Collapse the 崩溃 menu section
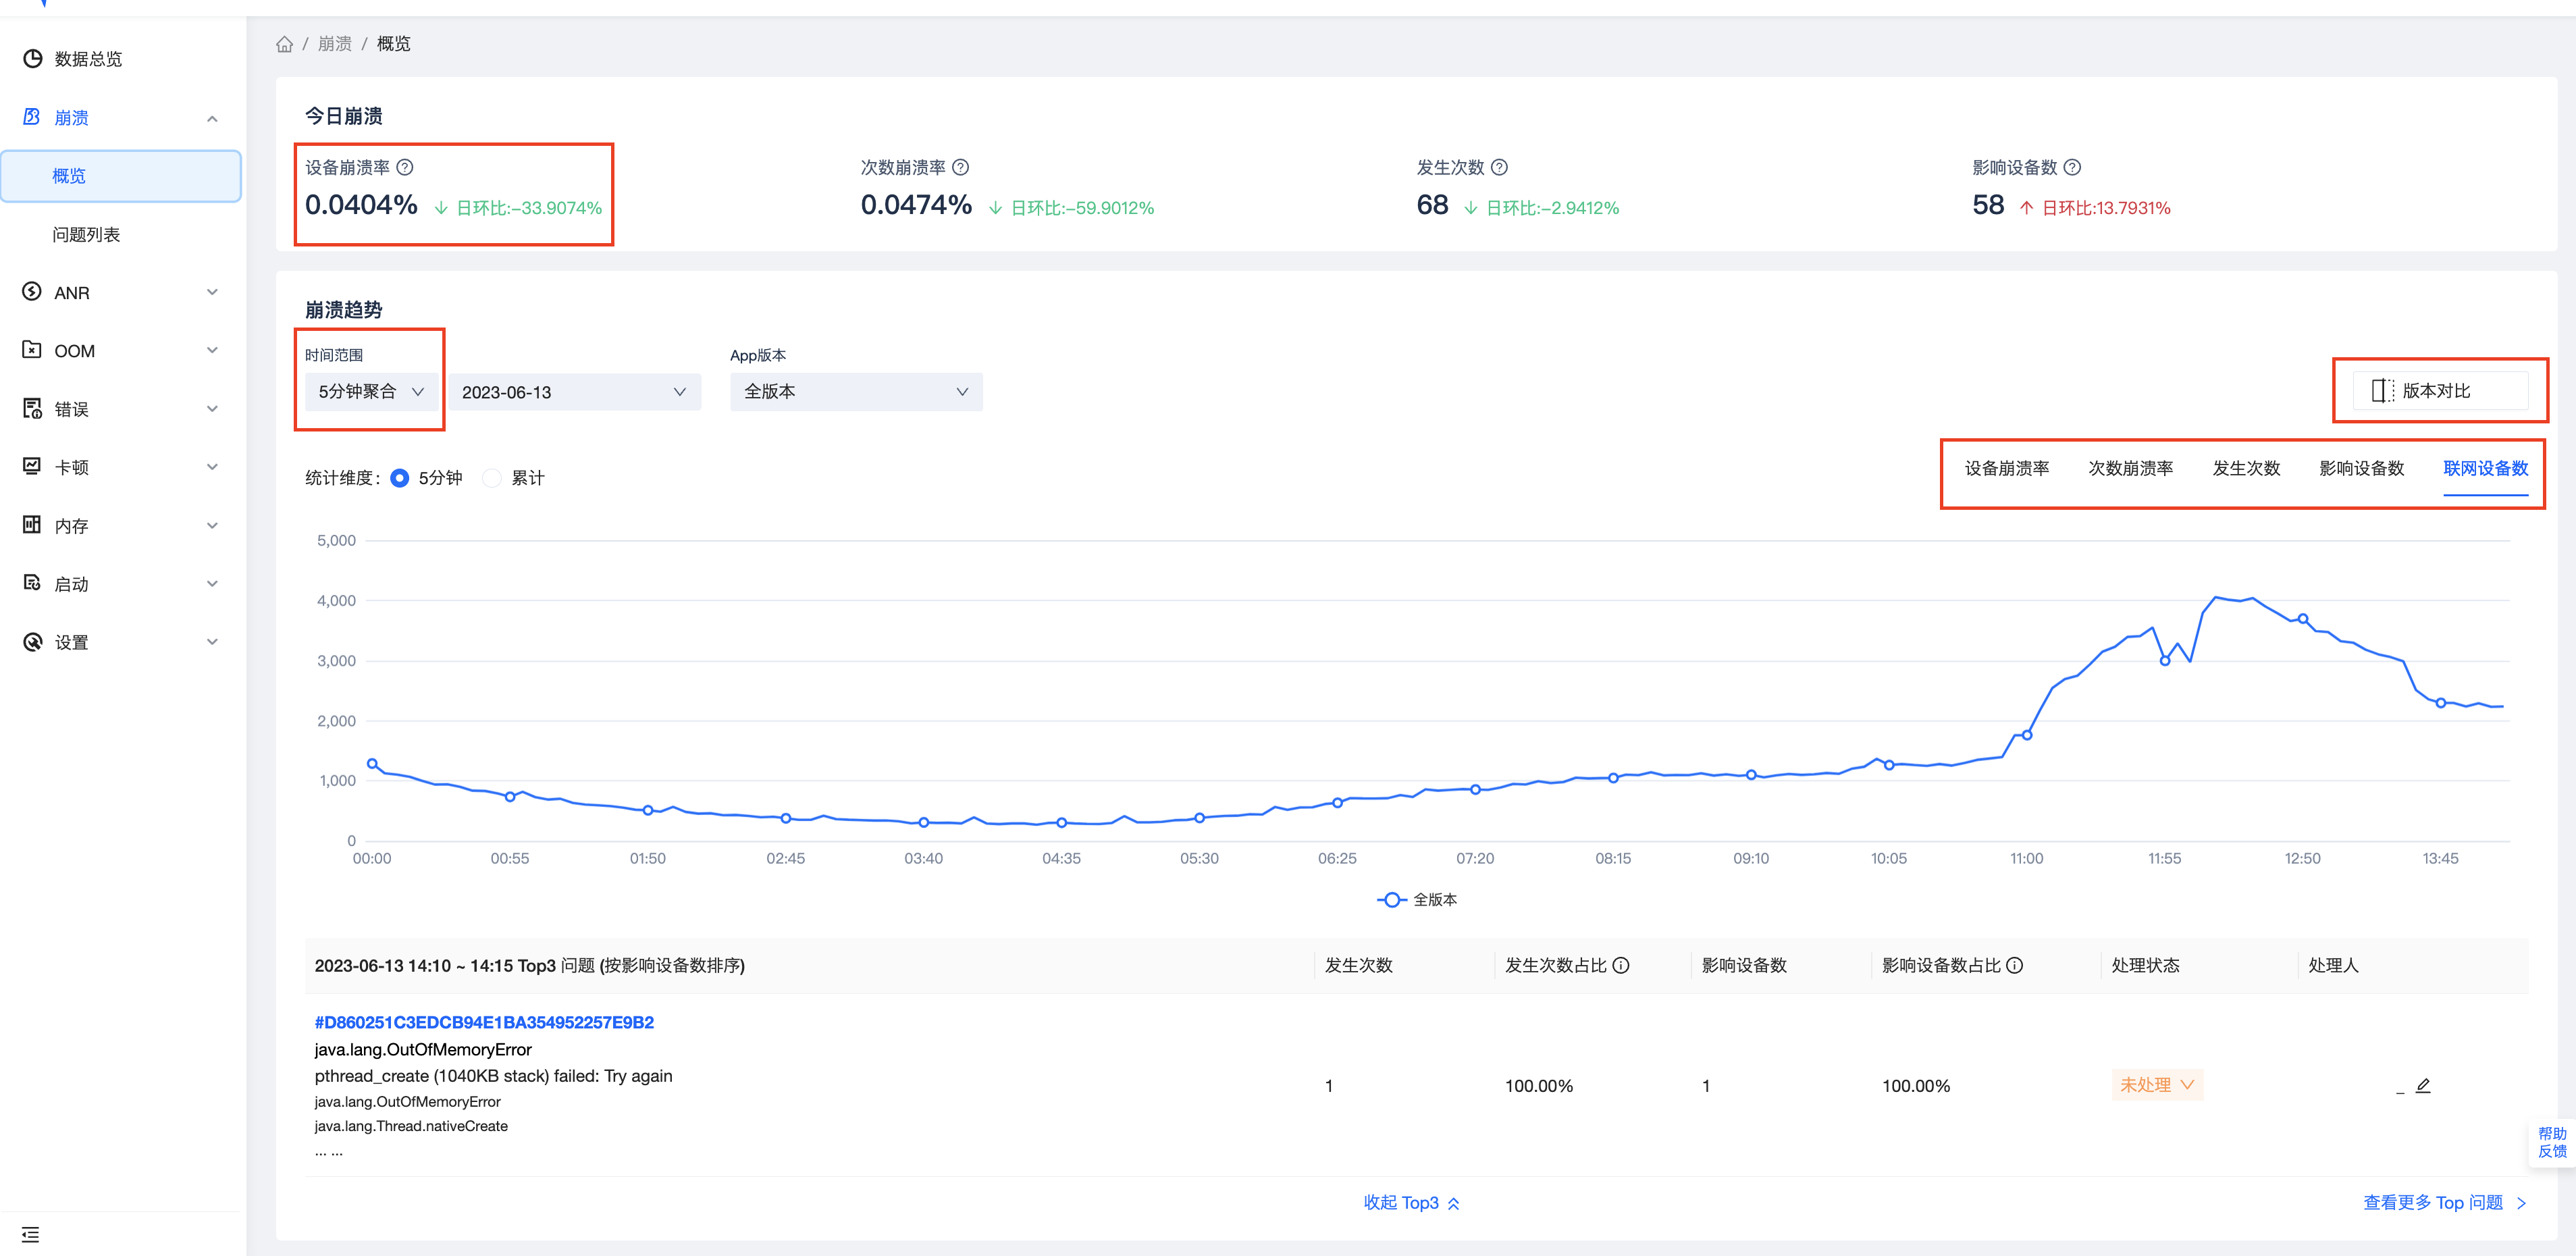This screenshot has width=2576, height=1256. (x=212, y=118)
